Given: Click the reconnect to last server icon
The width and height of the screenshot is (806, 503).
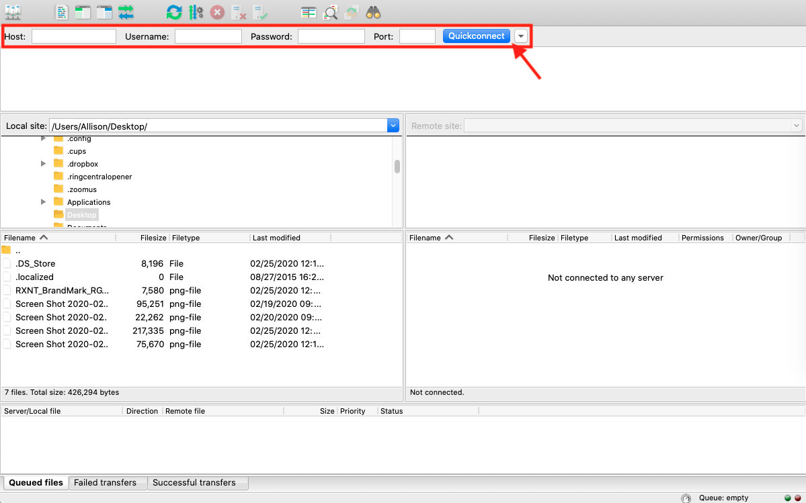Looking at the screenshot, I should click(x=260, y=12).
